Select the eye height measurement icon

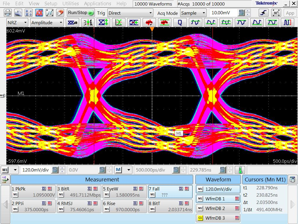[103, 22]
